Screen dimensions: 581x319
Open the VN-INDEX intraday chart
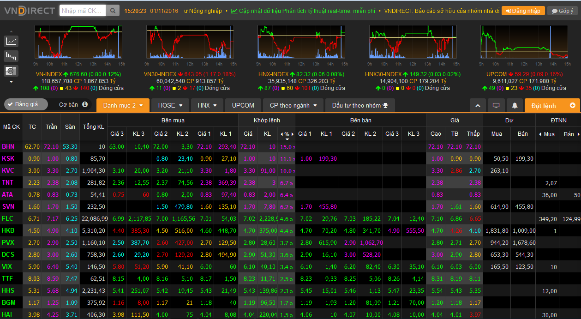tap(78, 42)
